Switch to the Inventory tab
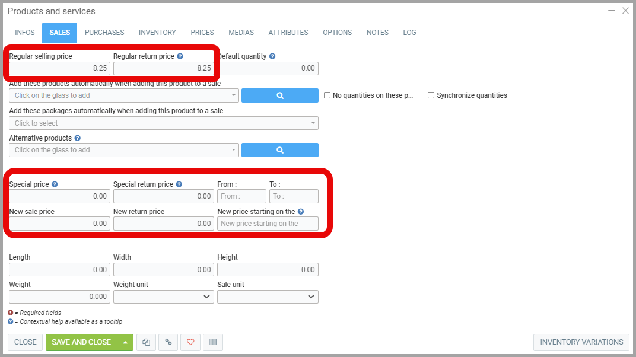The image size is (636, 357). 157,33
